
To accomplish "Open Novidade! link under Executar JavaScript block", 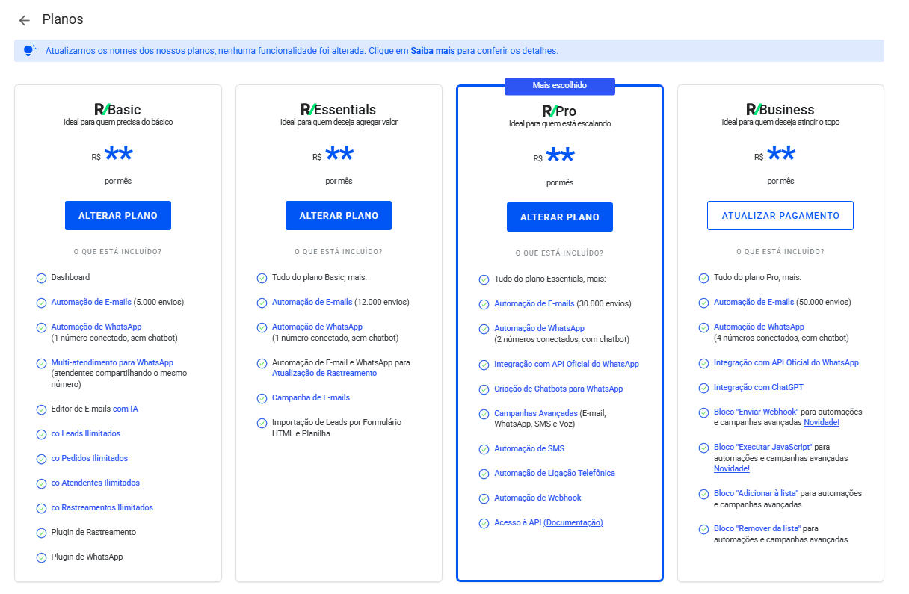I will [731, 469].
